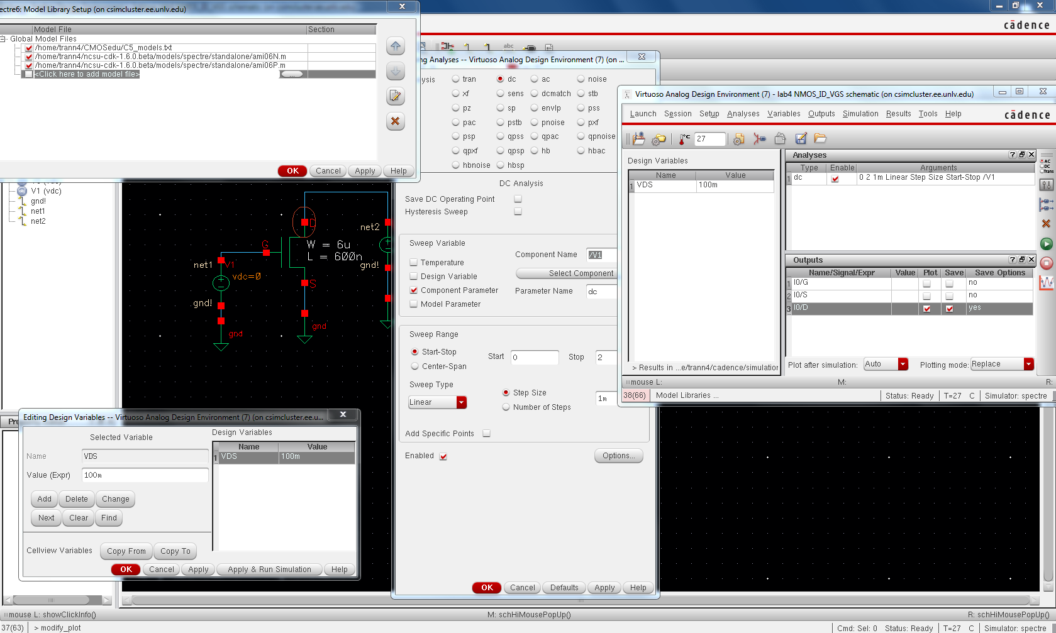Click folder-with-gear setup icon in ADE toolbar
This screenshot has height=633, width=1056.
click(x=659, y=139)
